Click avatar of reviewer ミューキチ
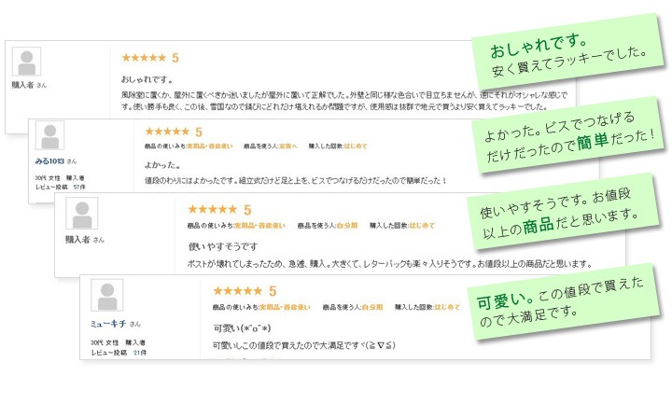Image resolution: width=672 pixels, height=404 pixels. (106, 295)
